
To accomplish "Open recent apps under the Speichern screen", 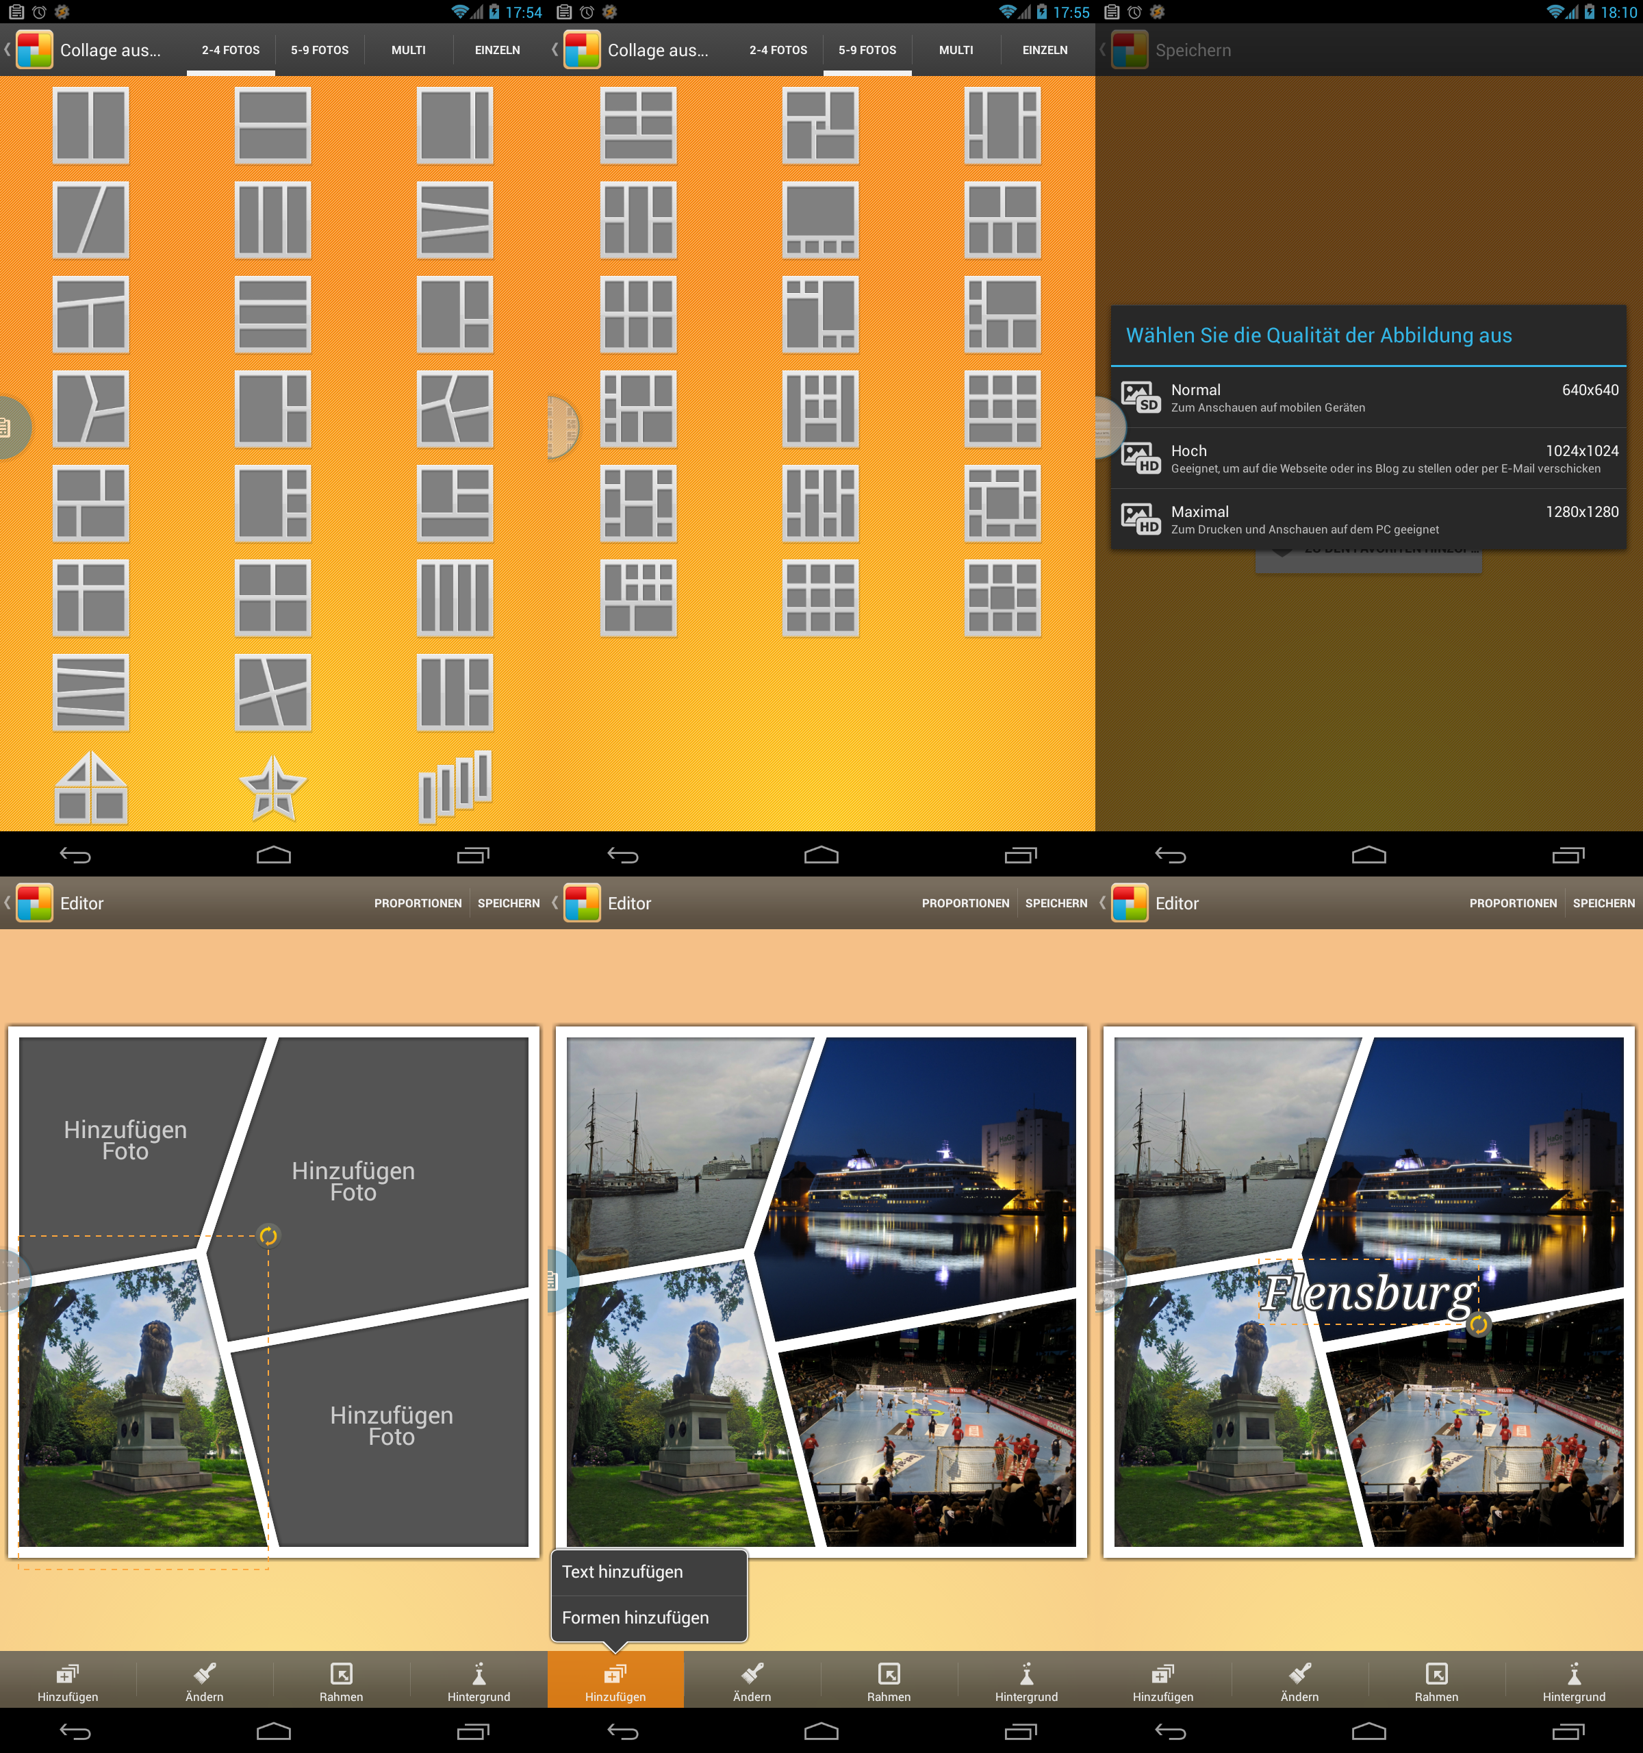I will [1567, 855].
